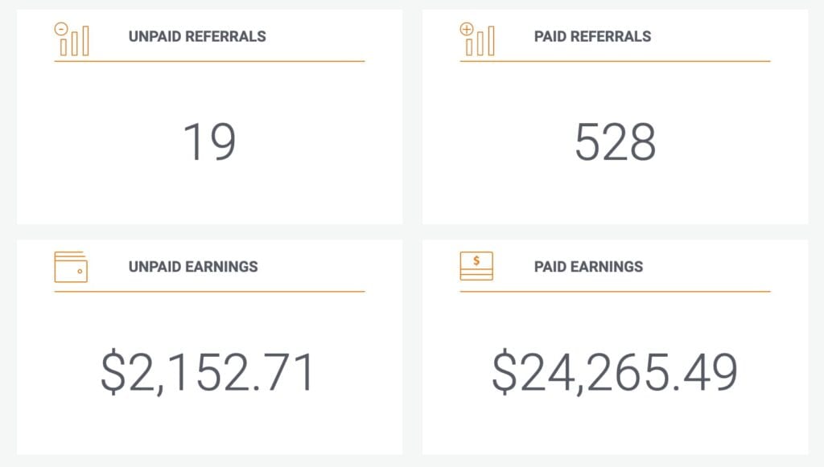The width and height of the screenshot is (824, 467).
Task: Click the number 19 statistic
Action: click(209, 141)
